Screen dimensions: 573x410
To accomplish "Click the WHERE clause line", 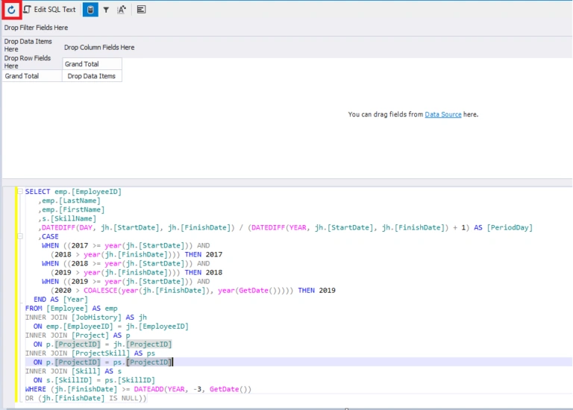I will (138, 389).
